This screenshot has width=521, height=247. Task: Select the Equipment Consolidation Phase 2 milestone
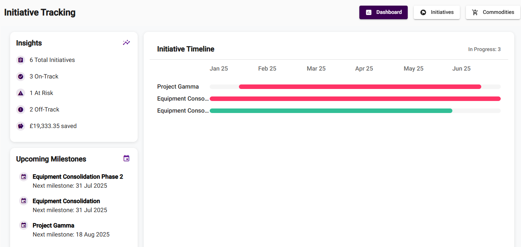point(78,177)
